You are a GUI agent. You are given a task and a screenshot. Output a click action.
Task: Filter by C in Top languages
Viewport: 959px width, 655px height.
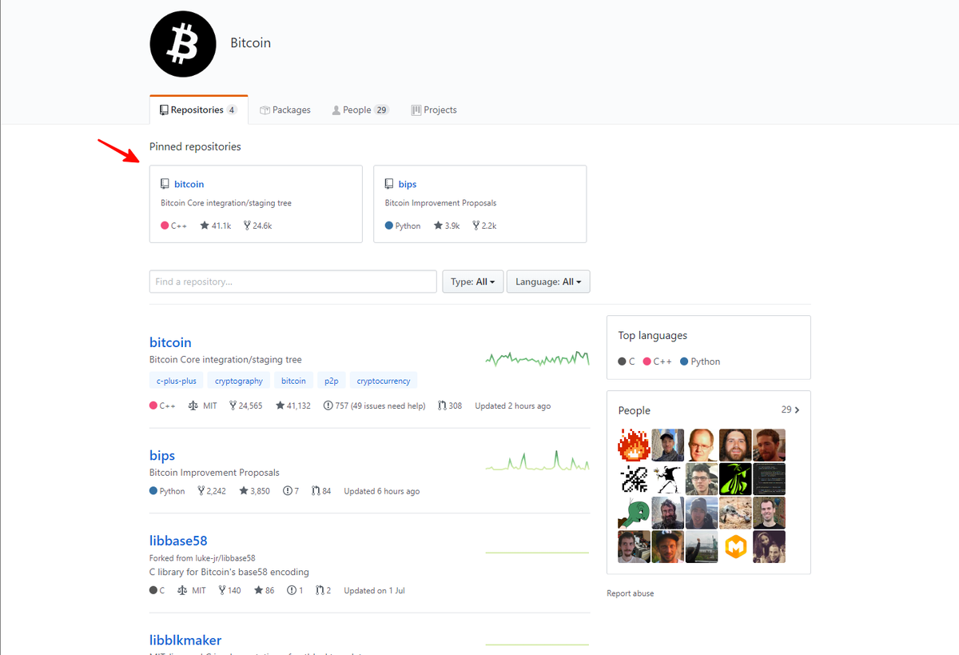click(627, 361)
